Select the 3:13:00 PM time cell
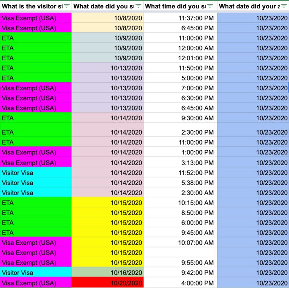Screen dimensions: 289x288 tap(179, 162)
